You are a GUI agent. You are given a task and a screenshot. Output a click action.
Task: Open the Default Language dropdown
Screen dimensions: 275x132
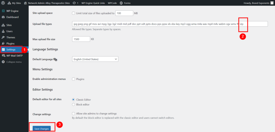click(95, 59)
